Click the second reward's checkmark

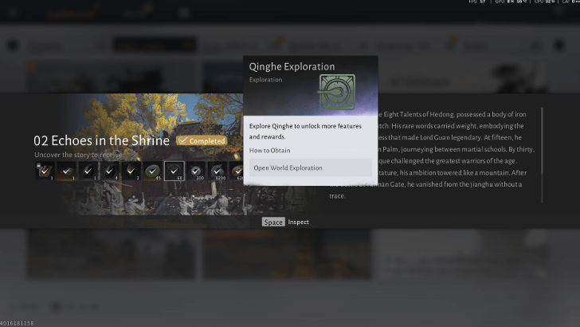(67, 171)
